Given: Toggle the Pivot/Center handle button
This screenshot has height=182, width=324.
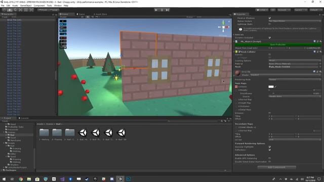Looking at the screenshot, I should click(x=43, y=10).
